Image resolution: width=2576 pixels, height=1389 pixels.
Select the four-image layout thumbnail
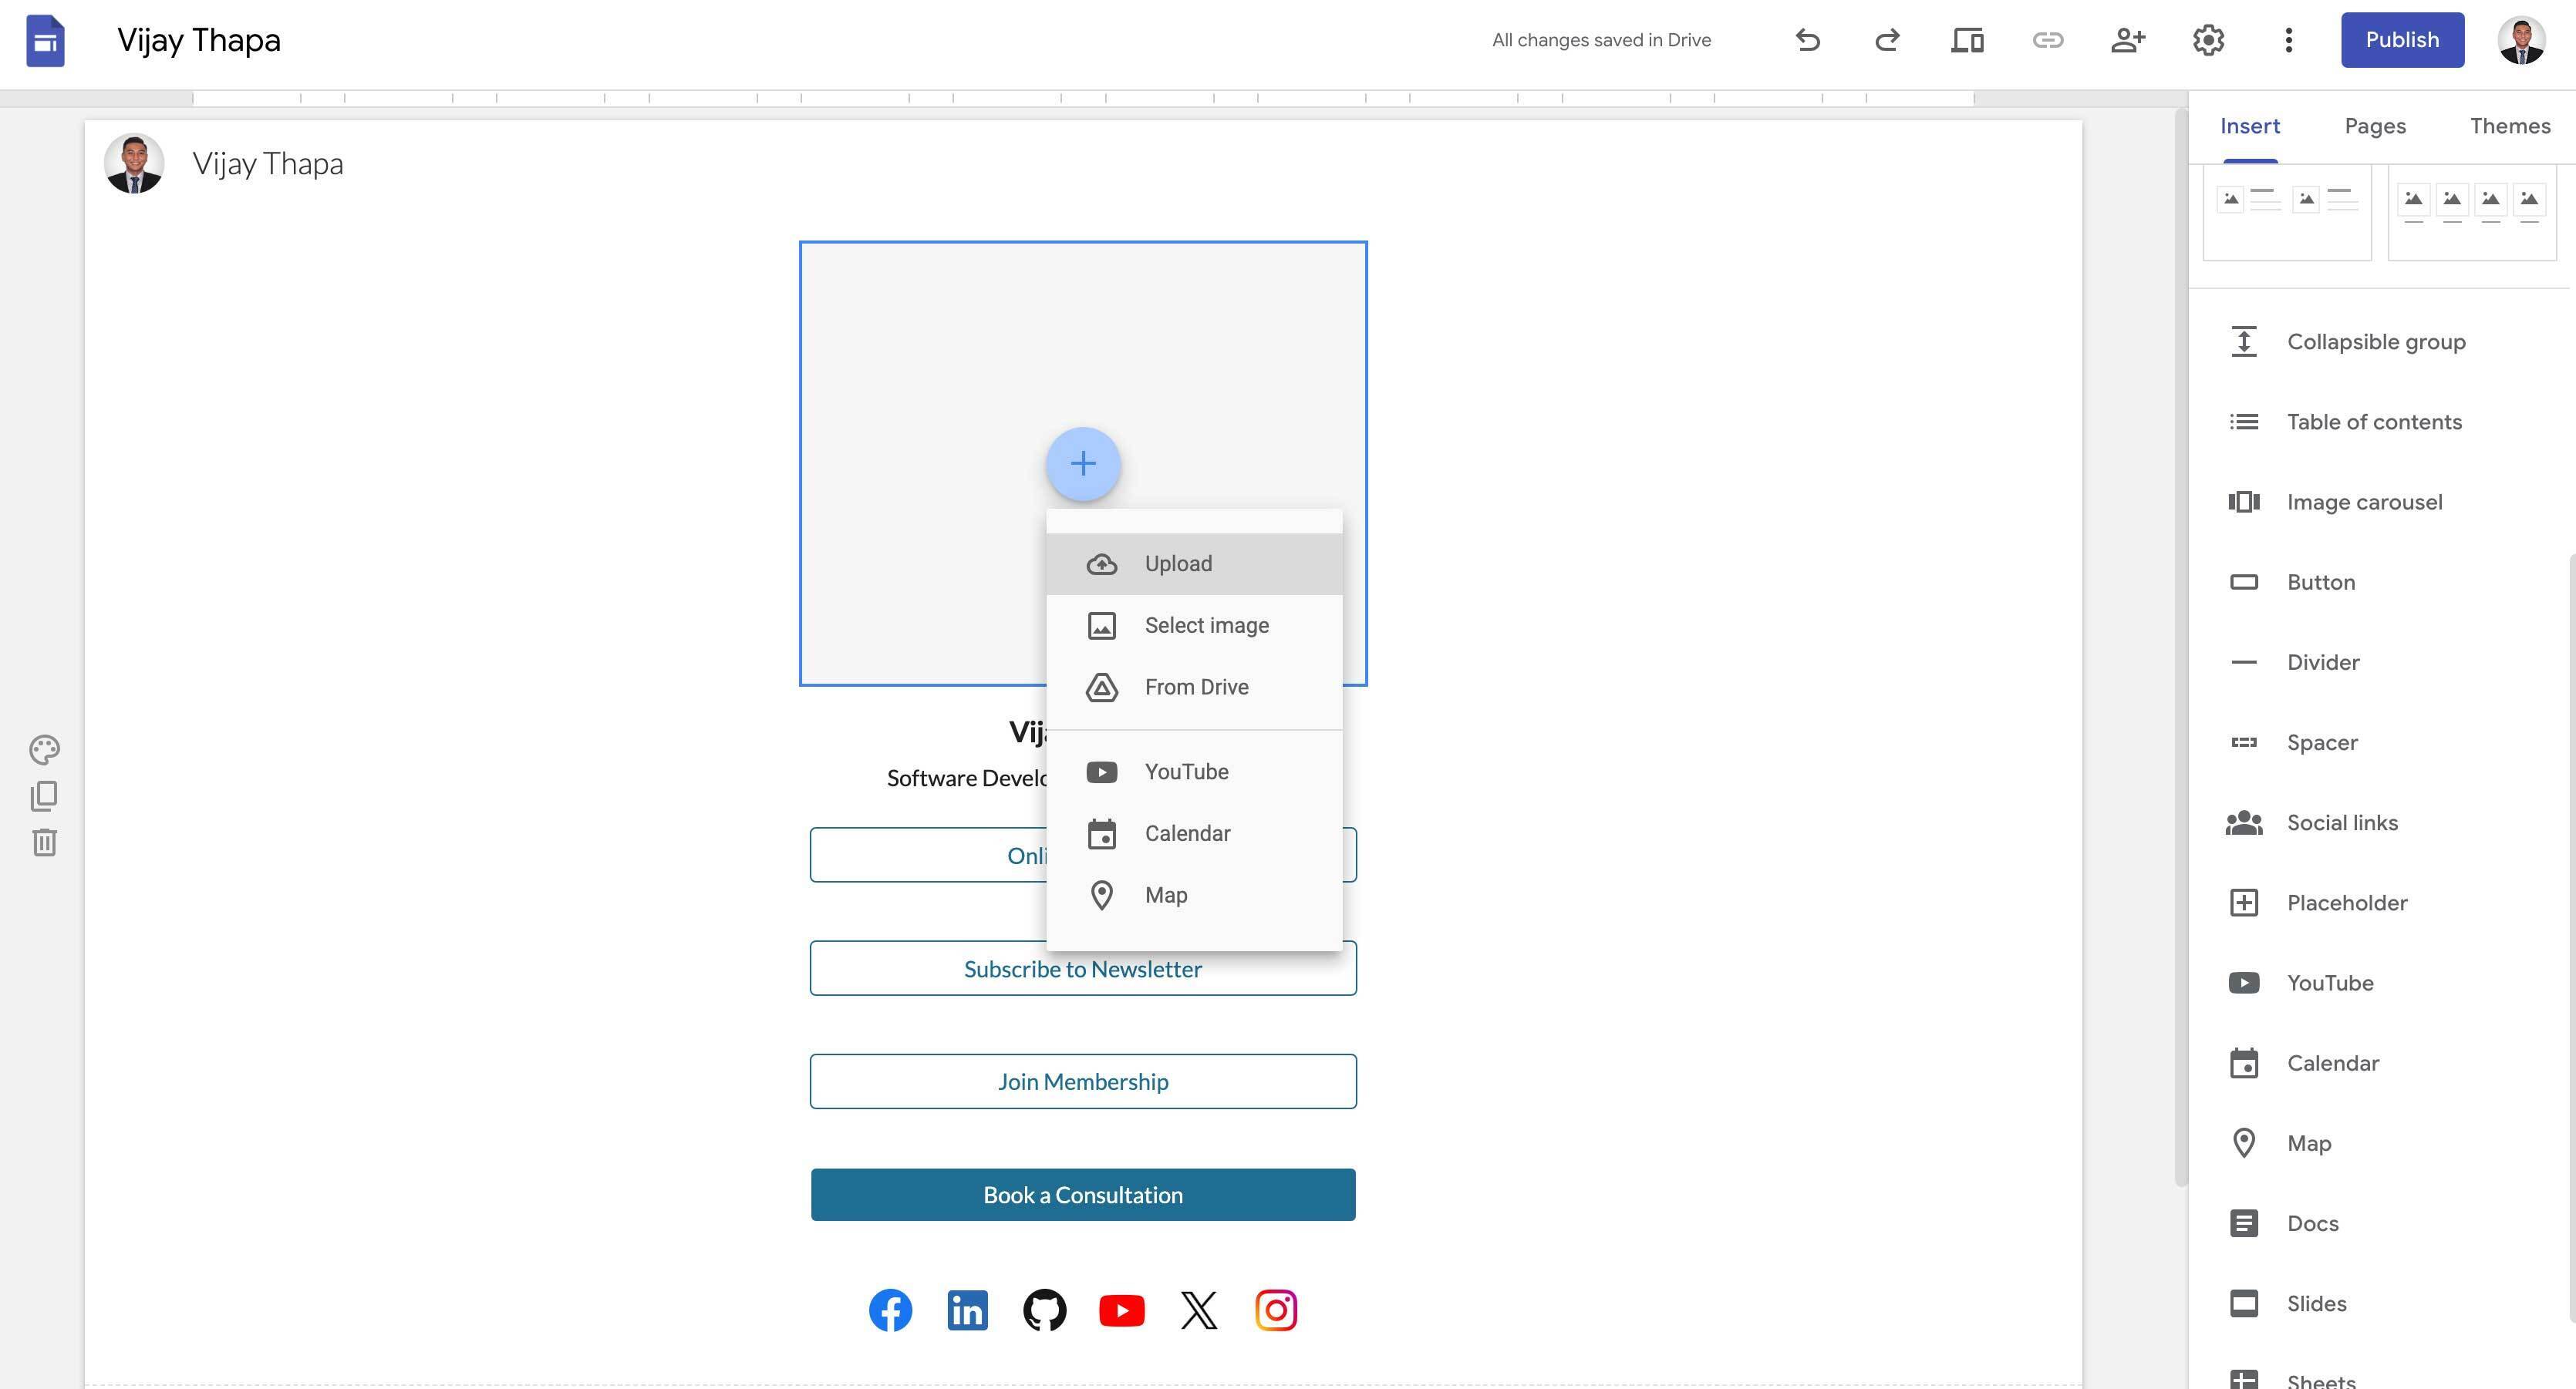[2472, 214]
